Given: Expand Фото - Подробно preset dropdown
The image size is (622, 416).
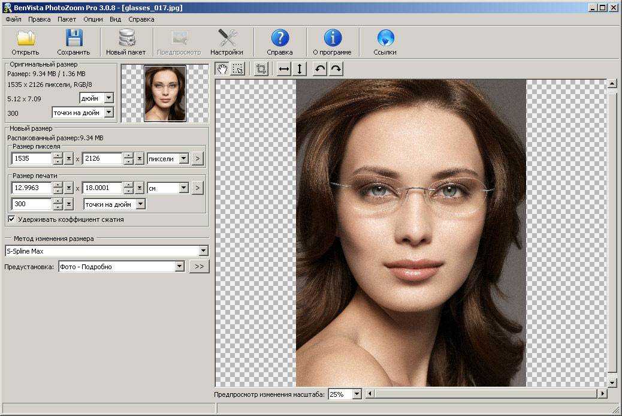Looking at the screenshot, I should pyautogui.click(x=179, y=266).
